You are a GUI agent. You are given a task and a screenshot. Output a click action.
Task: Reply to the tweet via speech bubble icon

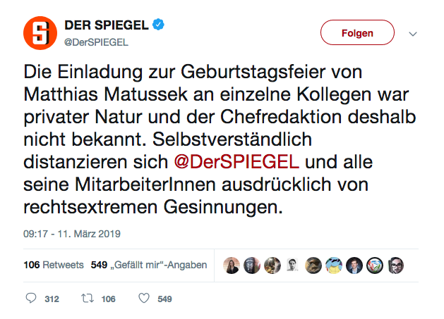[x=30, y=299]
